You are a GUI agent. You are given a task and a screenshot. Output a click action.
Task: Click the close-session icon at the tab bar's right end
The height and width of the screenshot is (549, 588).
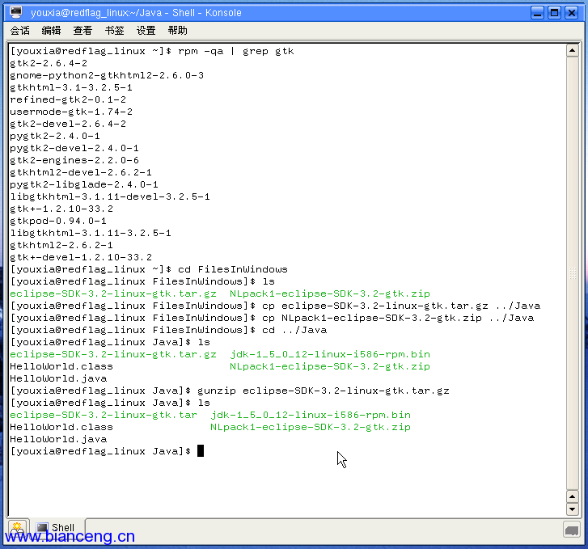click(572, 530)
